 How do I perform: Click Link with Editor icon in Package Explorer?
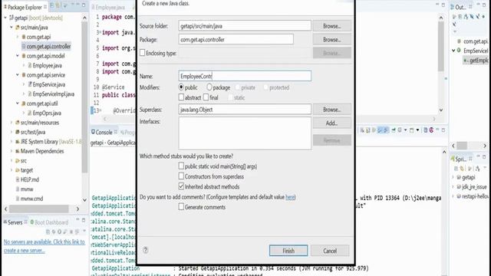pyautogui.click(x=58, y=5)
